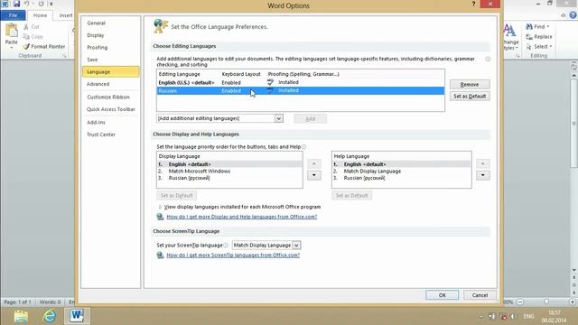Viewport: 578px width, 325px height.
Task: Move display language down with the down arrow
Action: [x=314, y=175]
